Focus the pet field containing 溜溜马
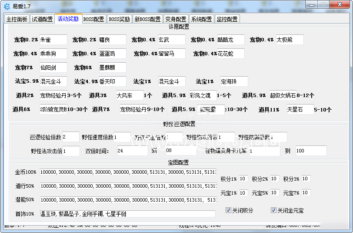Viewport: 353px width, 233px height. pos(172,54)
